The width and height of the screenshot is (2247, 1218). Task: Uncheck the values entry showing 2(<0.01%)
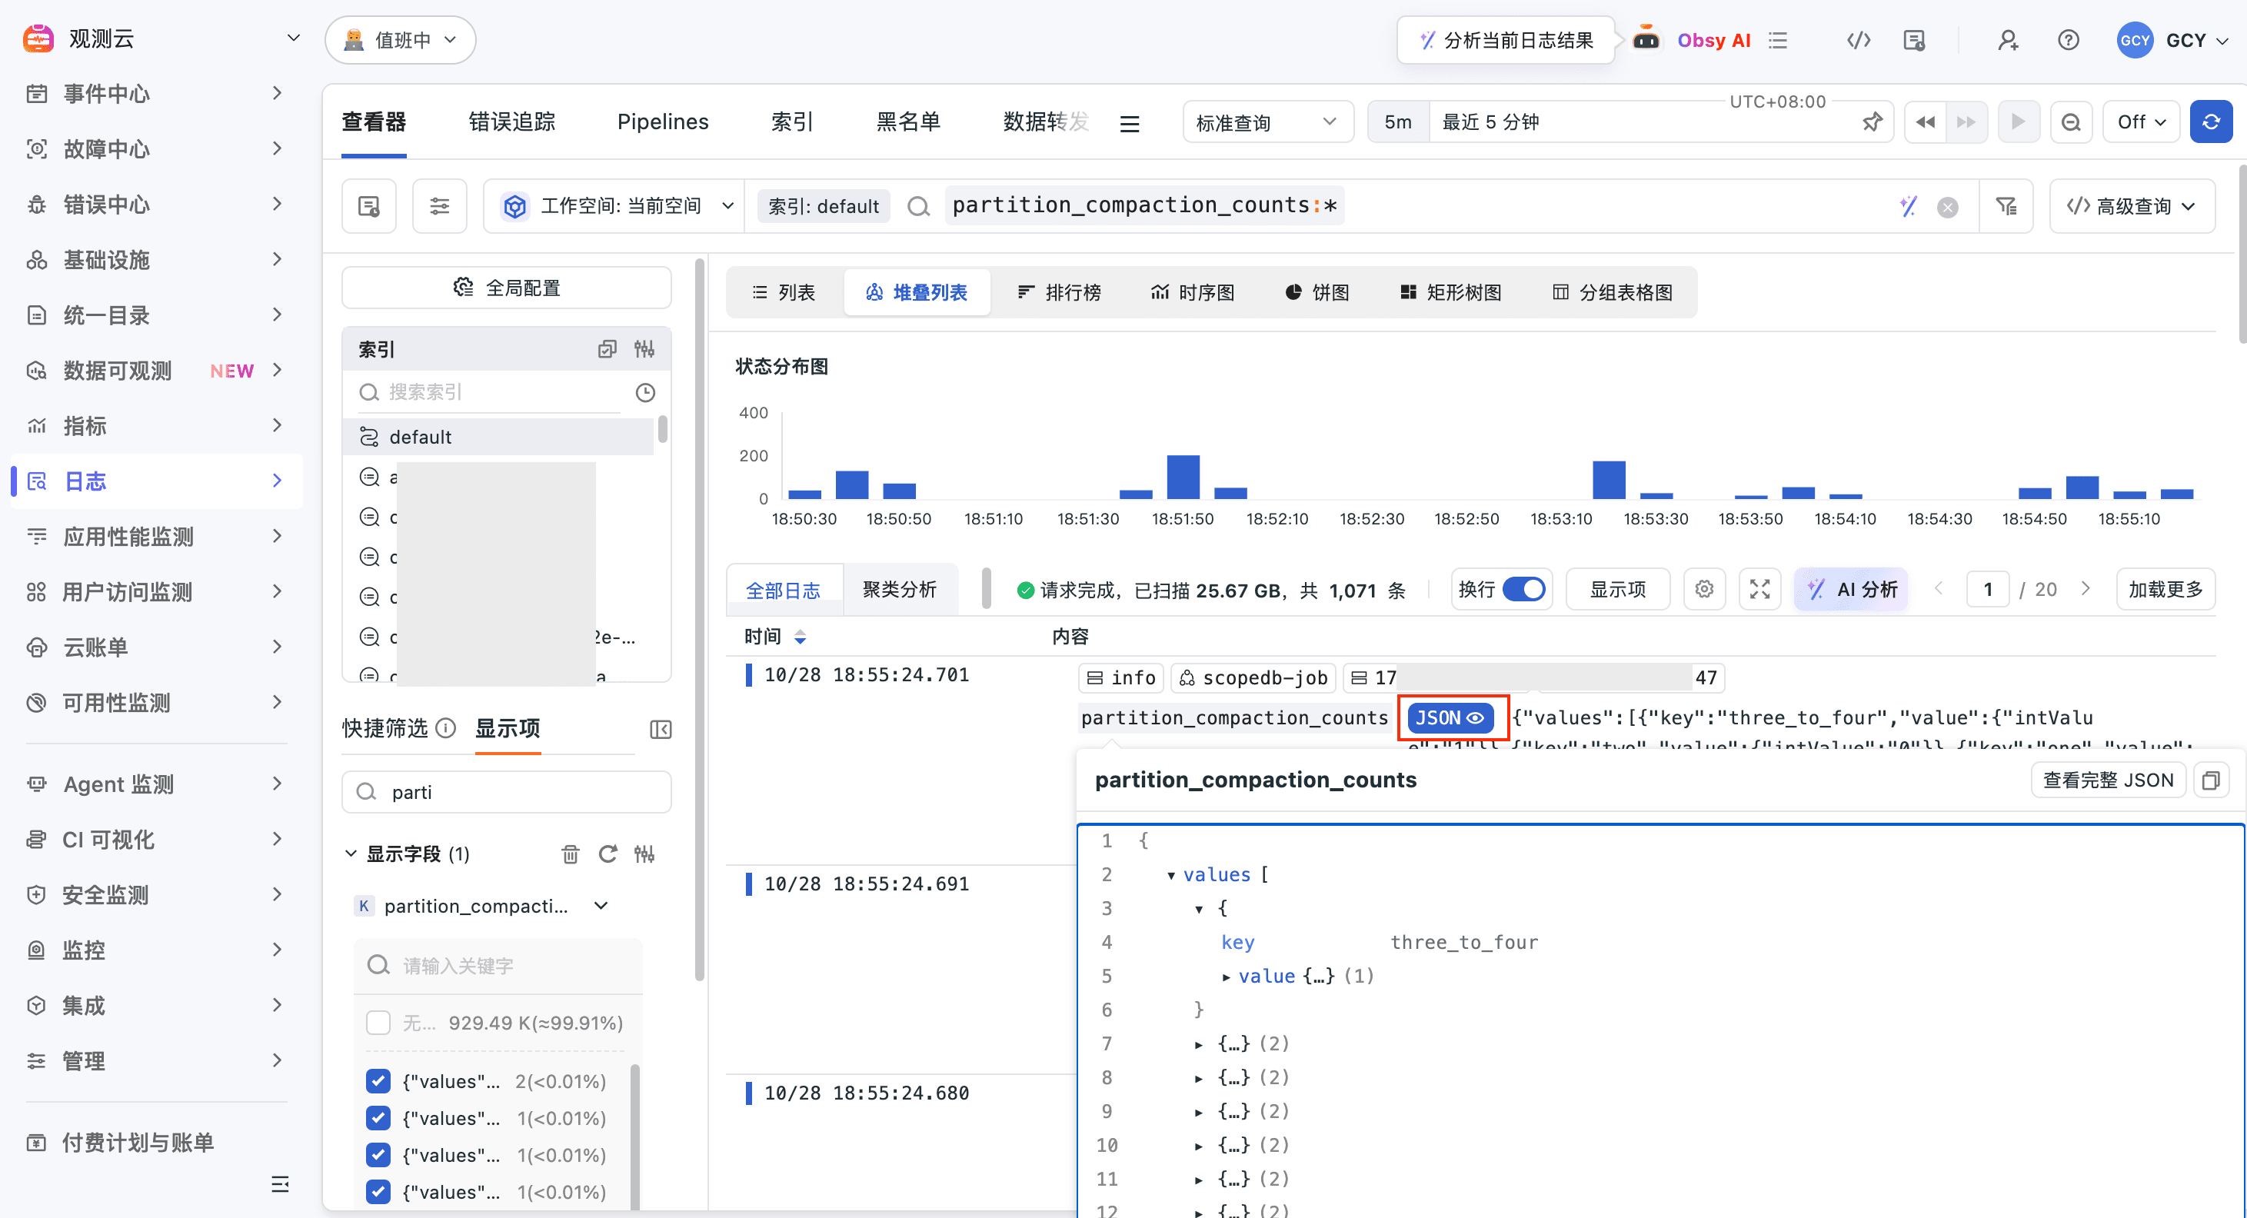378,1081
